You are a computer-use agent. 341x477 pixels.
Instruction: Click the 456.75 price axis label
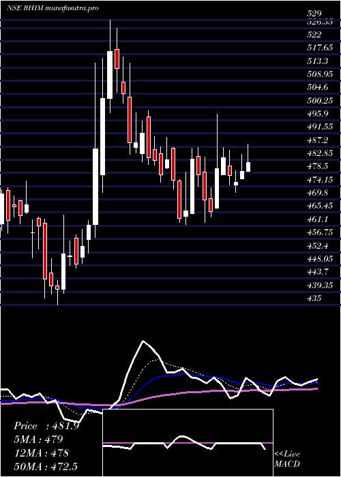320,232
